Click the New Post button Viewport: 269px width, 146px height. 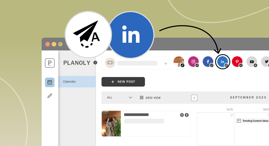point(123,82)
